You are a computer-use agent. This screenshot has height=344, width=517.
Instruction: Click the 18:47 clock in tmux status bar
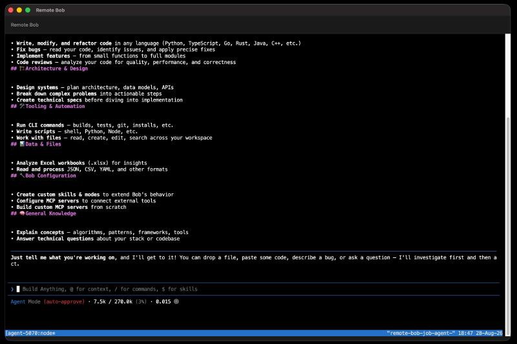pyautogui.click(x=465, y=333)
